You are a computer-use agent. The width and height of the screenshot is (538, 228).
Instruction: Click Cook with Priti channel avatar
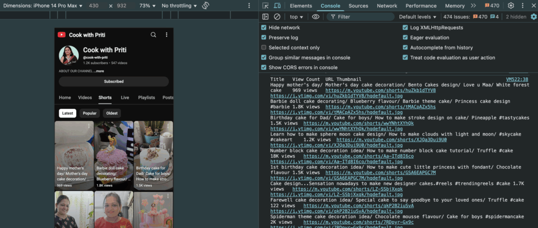click(69, 55)
